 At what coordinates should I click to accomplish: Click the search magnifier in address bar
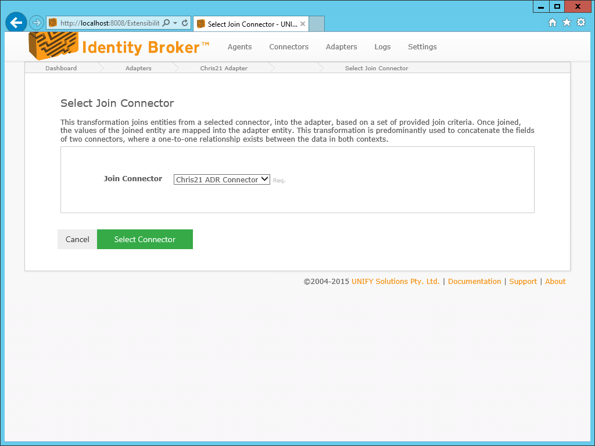click(166, 23)
